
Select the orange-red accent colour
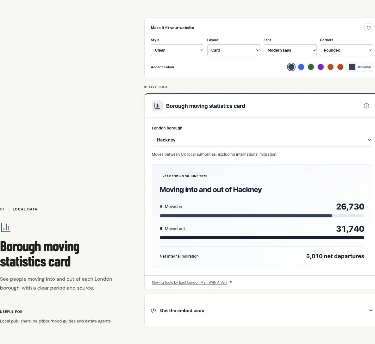point(340,67)
